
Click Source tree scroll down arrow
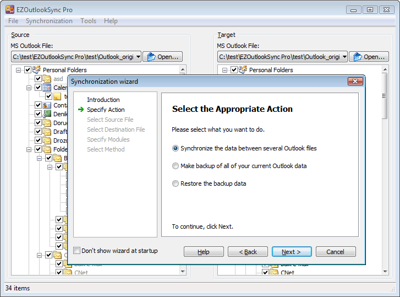click(183, 271)
